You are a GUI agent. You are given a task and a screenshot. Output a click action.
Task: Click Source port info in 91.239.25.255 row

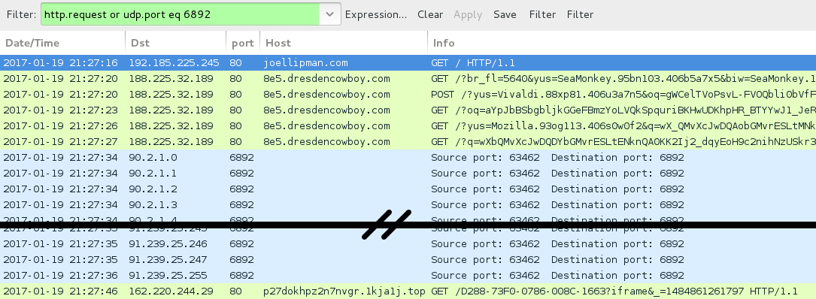pyautogui.click(x=557, y=275)
